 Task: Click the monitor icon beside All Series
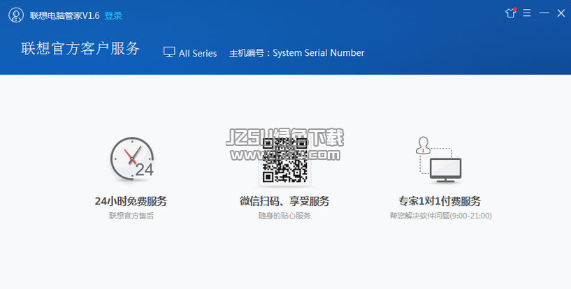tap(169, 52)
